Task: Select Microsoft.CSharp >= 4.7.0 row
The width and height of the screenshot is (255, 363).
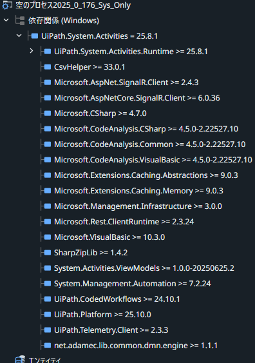Action: (x=100, y=113)
